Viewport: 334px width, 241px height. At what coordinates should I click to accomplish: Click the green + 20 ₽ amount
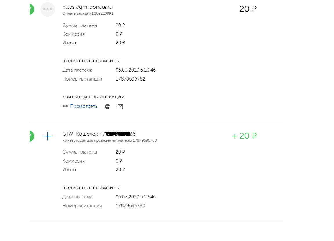point(244,136)
